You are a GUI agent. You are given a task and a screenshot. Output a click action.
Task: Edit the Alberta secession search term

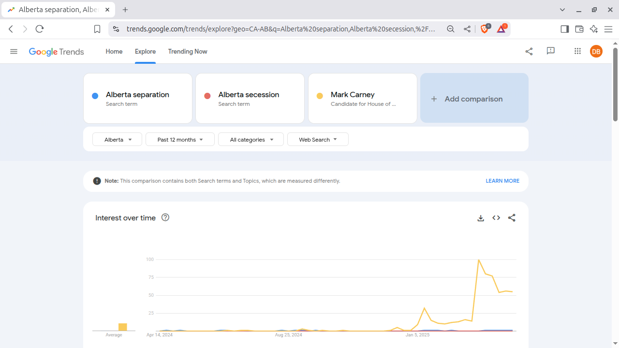coord(250,98)
